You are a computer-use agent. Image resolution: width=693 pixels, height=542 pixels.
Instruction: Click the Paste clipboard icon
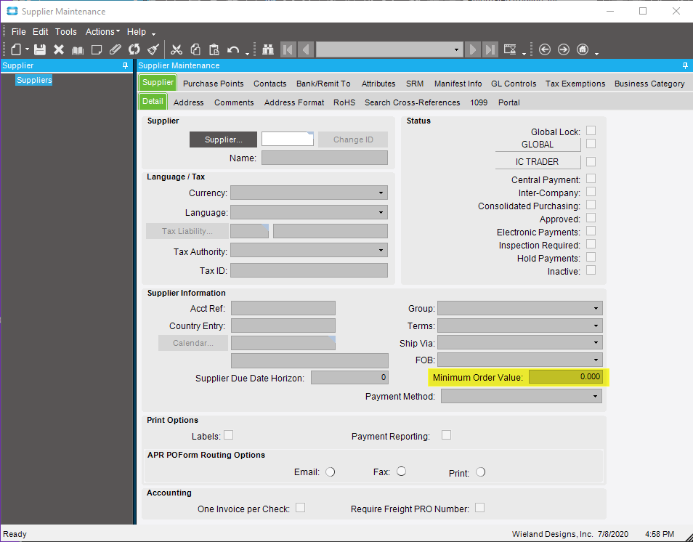click(214, 49)
